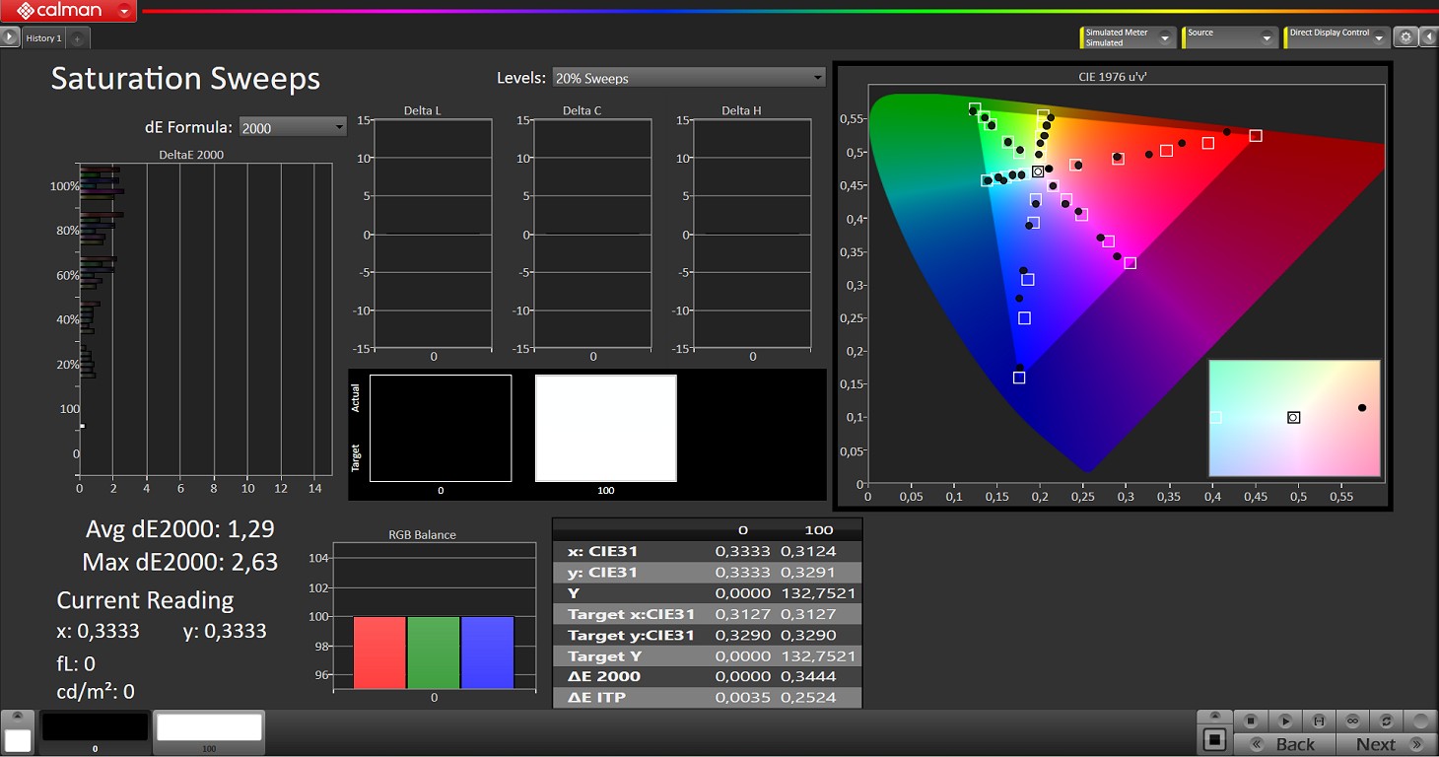
Task: Open the Calman main menu dropdown
Action: (124, 12)
